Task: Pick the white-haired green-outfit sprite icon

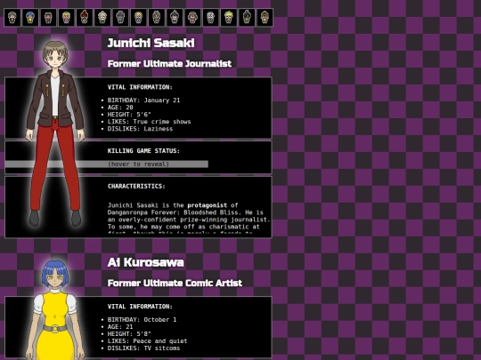Action: click(102, 18)
